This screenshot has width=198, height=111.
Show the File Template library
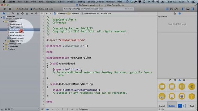pyautogui.click(x=170, y=80)
